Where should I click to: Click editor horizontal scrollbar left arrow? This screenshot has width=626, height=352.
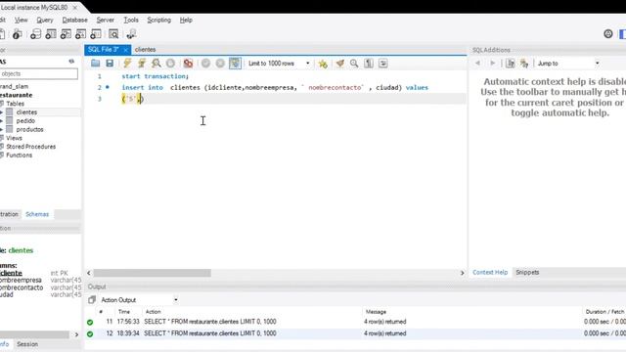[89, 273]
